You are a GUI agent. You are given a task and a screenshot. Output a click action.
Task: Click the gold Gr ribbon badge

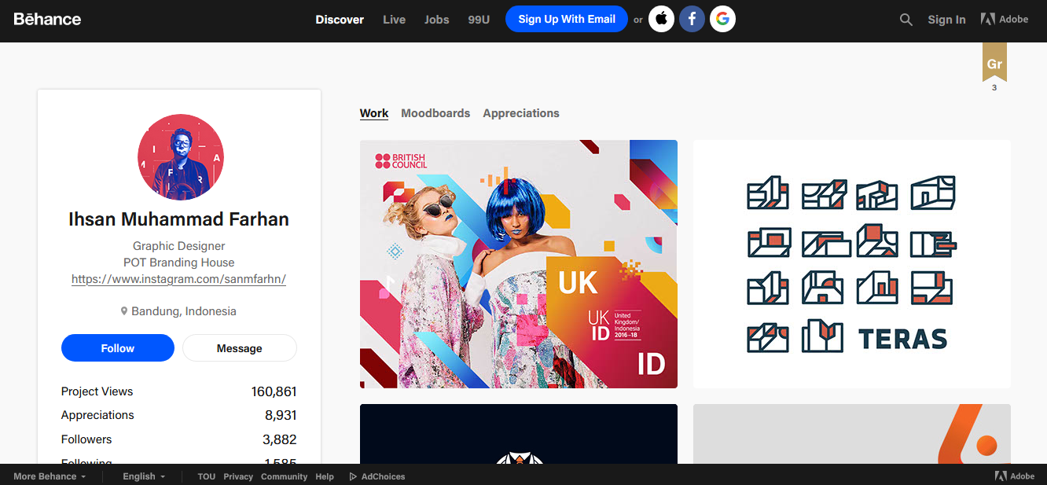coord(994,63)
